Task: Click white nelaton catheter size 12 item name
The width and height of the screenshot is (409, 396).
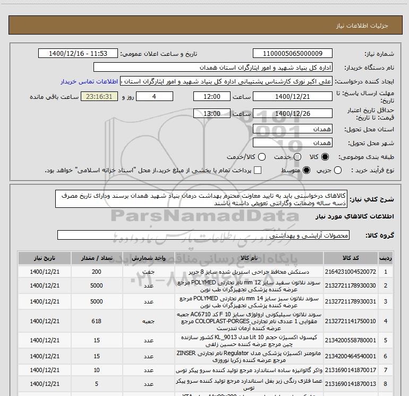Action: 249,286
